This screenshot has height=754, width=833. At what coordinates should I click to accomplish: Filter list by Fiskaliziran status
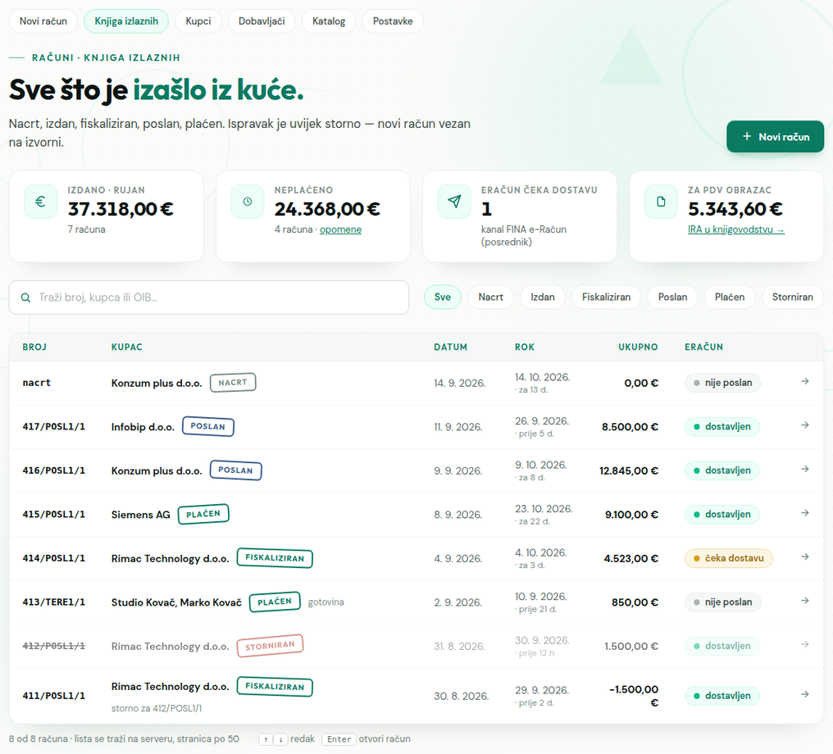tap(606, 298)
